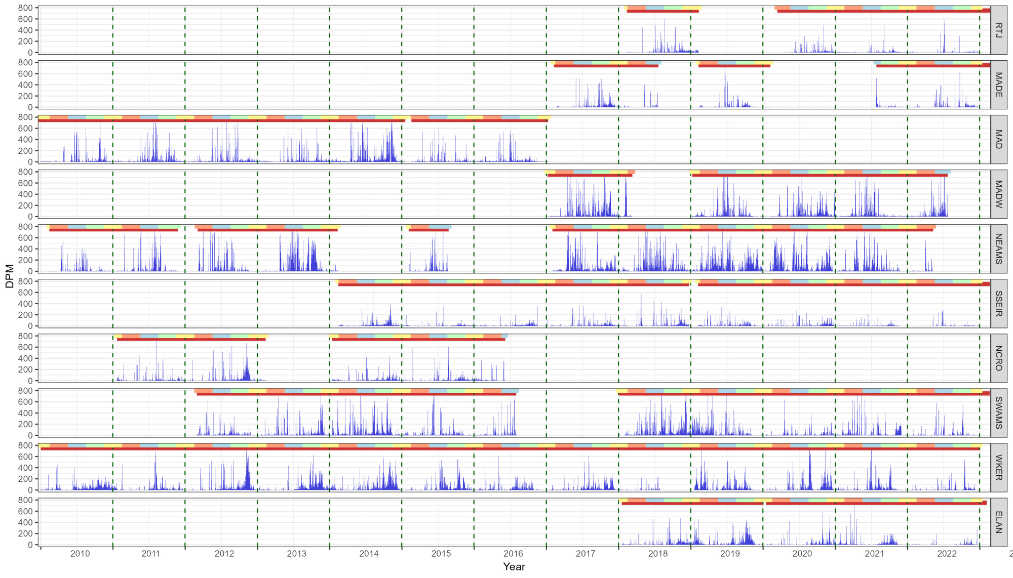Click the 2022 x-axis tick label
The width and height of the screenshot is (1013, 578).
[x=947, y=554]
